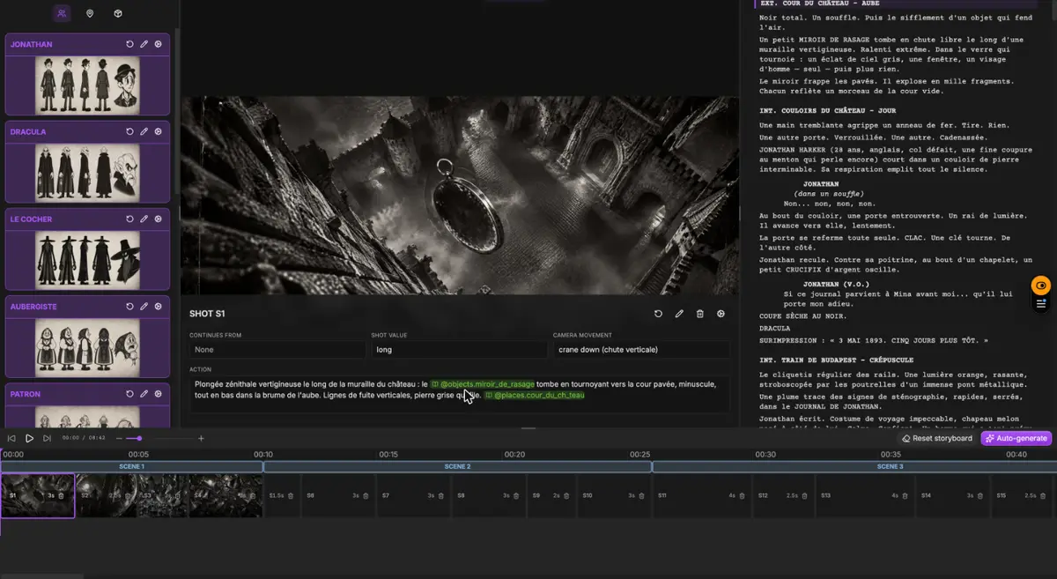
Task: Delete shot S10 with its trash icon
Action: [x=641, y=496]
